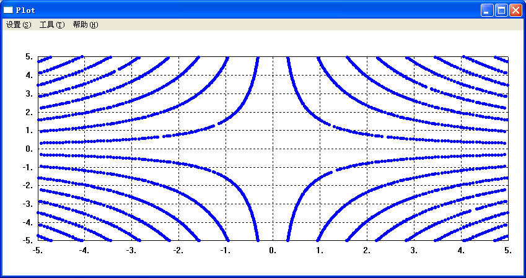Image resolution: width=526 pixels, height=278 pixels.
Task: Maximize the Plot window
Action: click(x=502, y=11)
